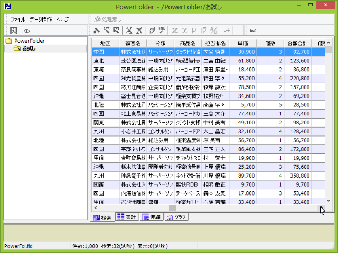Click the empty message area below tabs
The image size is (338, 253).
pyautogui.click(x=169, y=232)
